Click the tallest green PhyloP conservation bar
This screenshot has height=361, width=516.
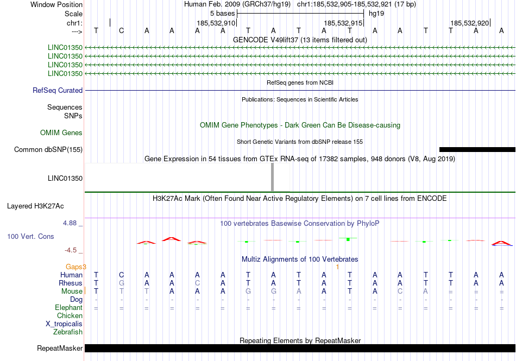coord(348,239)
